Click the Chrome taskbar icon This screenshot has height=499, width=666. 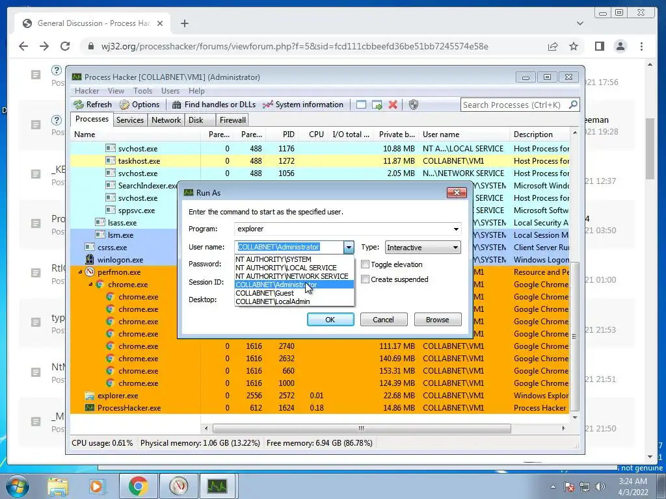click(x=138, y=486)
